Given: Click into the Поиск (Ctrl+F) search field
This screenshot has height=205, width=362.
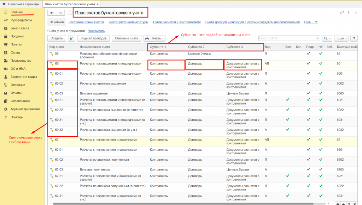Looking at the screenshot, I should click(286, 38).
